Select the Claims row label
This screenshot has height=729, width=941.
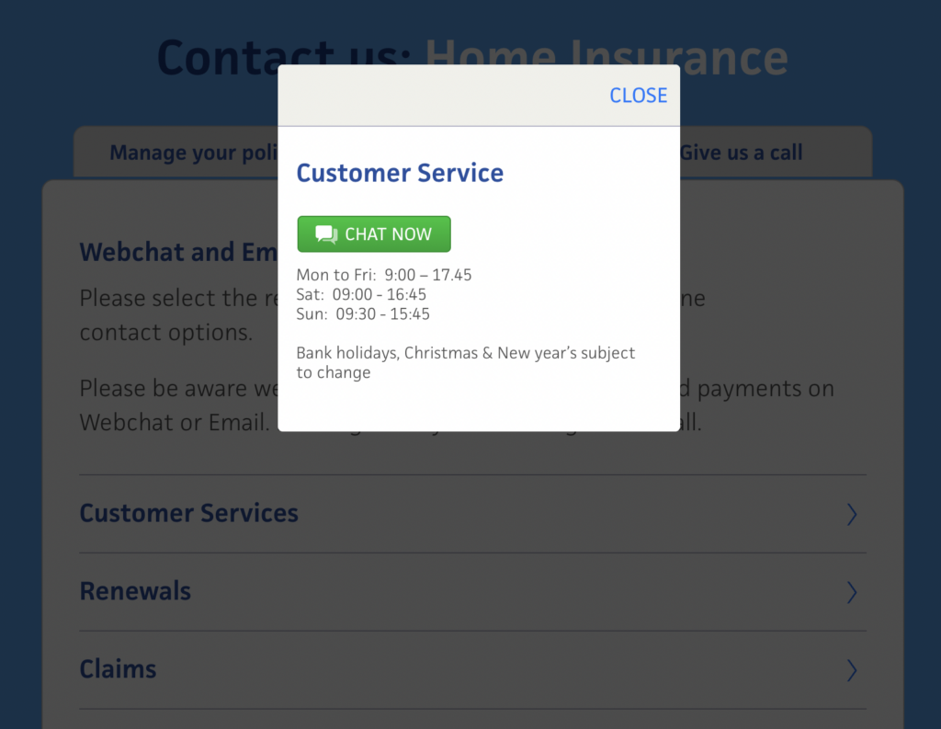pos(118,669)
